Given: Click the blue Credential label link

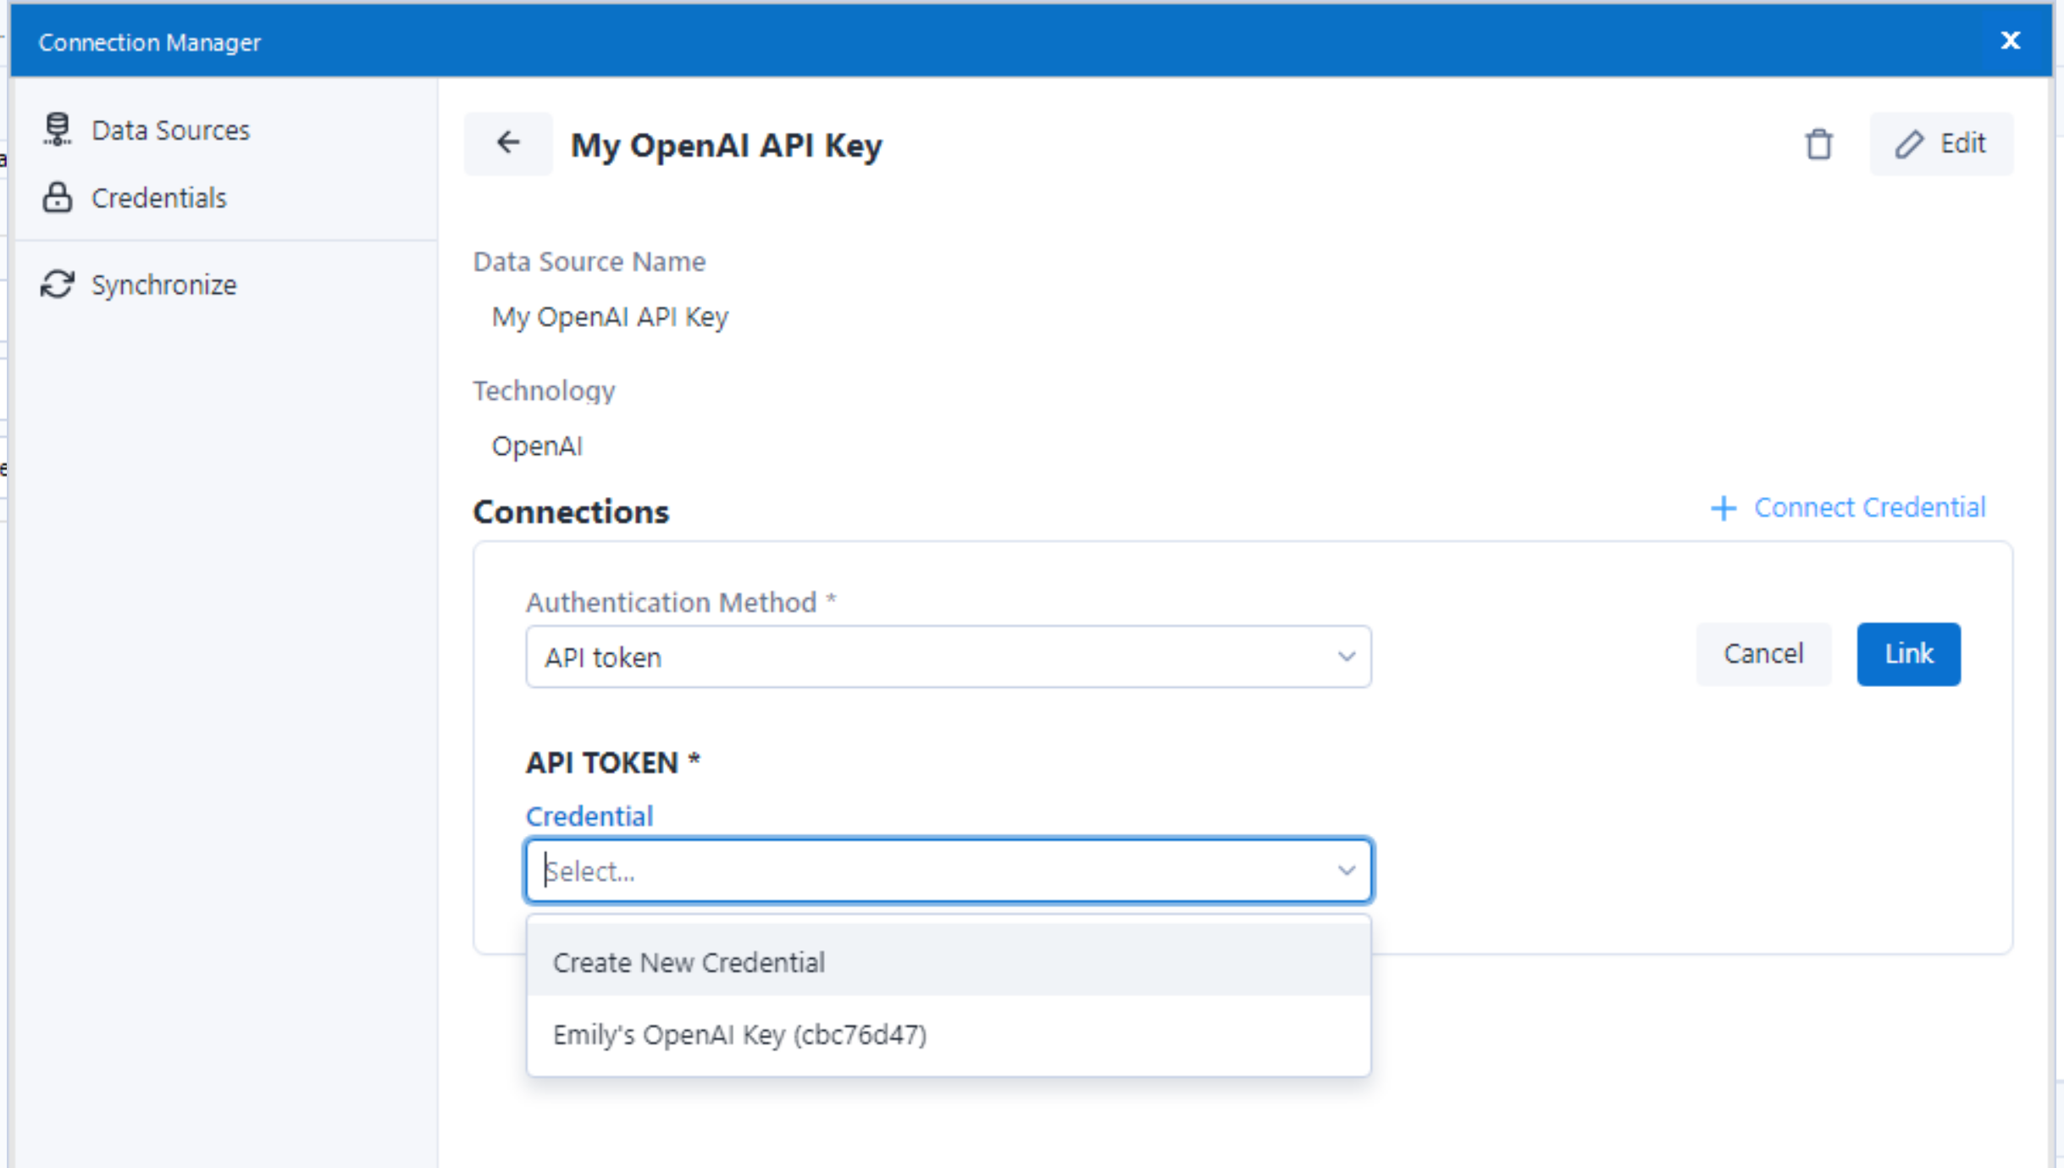Looking at the screenshot, I should pos(589,816).
